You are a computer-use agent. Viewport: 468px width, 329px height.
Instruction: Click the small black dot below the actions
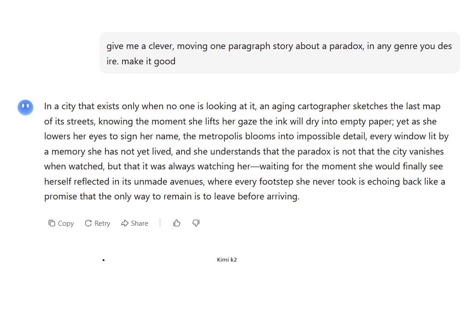[104, 261]
